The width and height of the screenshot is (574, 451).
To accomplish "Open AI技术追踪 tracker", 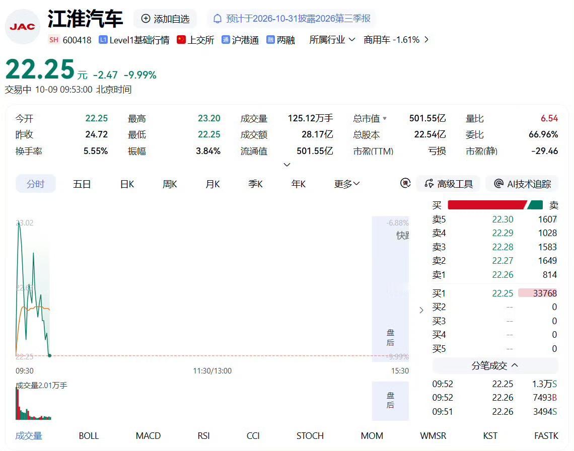I will point(522,183).
